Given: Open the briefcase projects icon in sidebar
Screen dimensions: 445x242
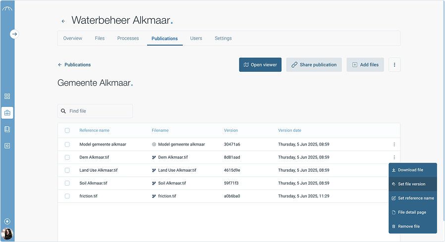Looking at the screenshot, I should click(7, 113).
